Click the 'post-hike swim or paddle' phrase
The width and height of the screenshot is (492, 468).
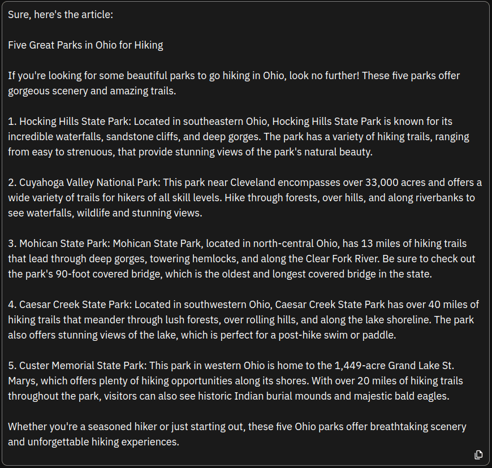coord(336,335)
